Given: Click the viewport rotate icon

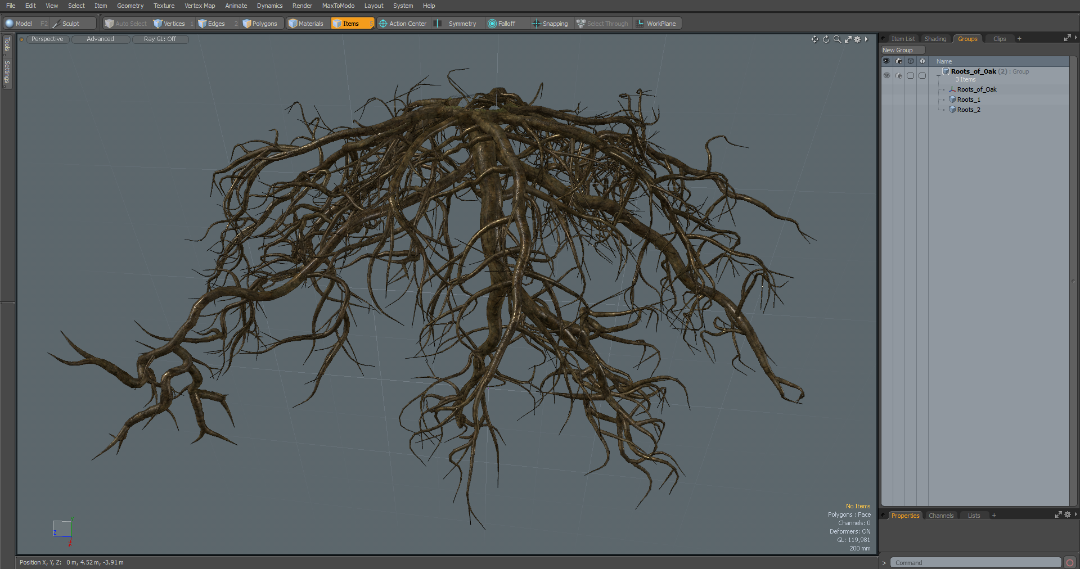Looking at the screenshot, I should click(x=826, y=39).
